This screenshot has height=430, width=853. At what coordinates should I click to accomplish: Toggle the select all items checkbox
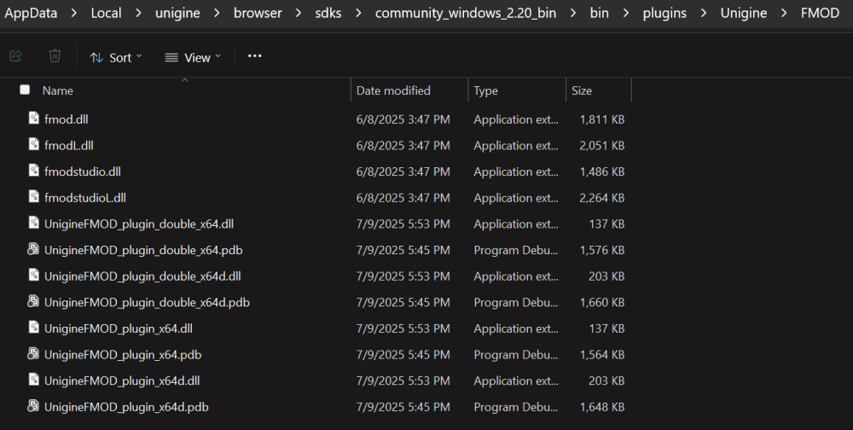tap(25, 90)
